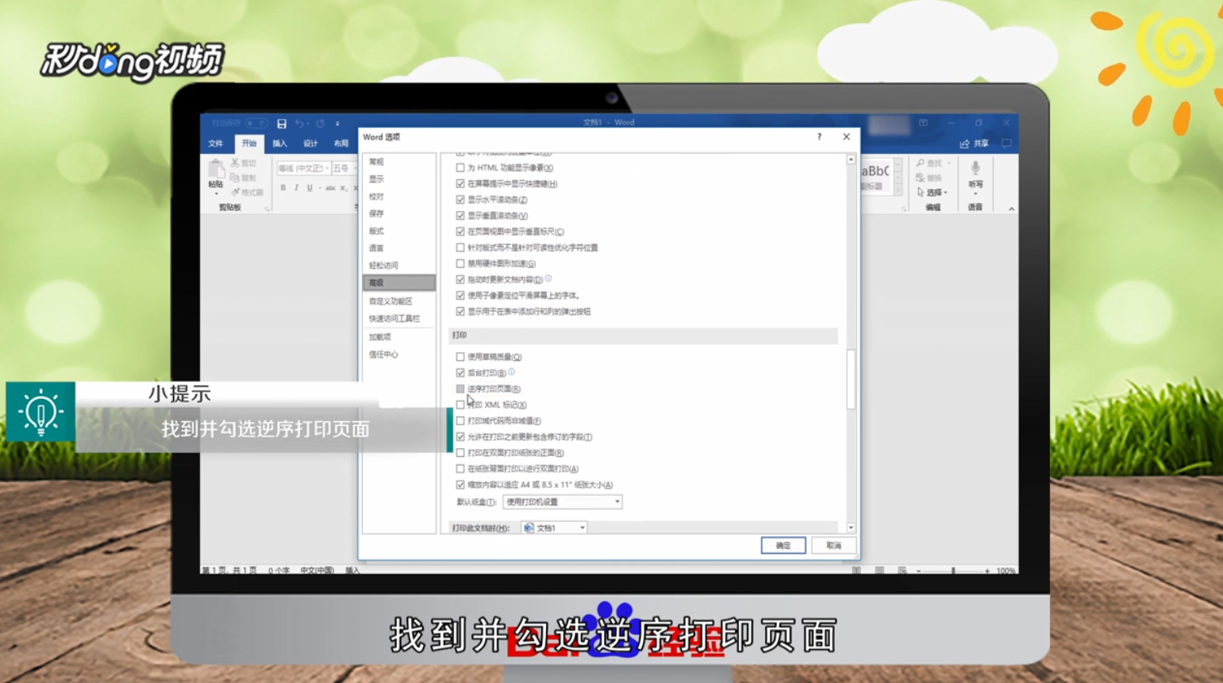The width and height of the screenshot is (1223, 683).
Task: Click the Comments speech bubble icon
Action: 1006,144
